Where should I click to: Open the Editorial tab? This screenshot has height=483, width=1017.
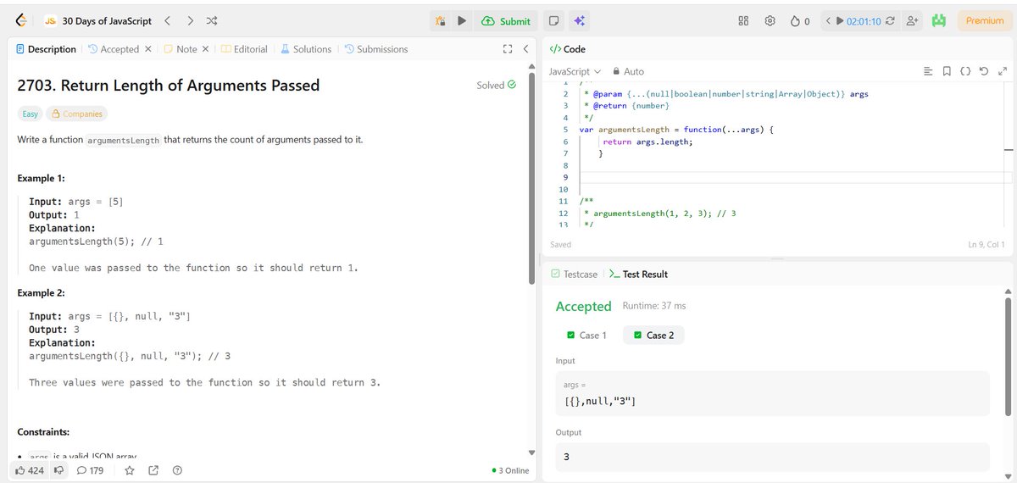(x=244, y=49)
